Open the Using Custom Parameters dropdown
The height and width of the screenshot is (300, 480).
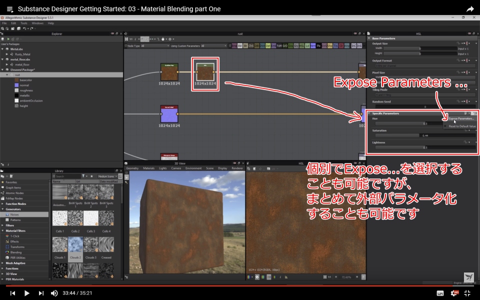(213, 46)
